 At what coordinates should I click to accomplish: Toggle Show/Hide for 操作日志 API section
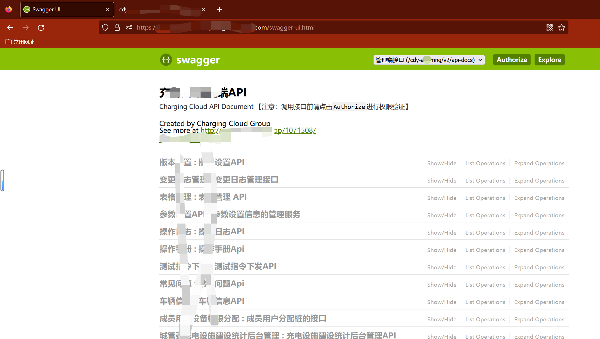(x=442, y=233)
